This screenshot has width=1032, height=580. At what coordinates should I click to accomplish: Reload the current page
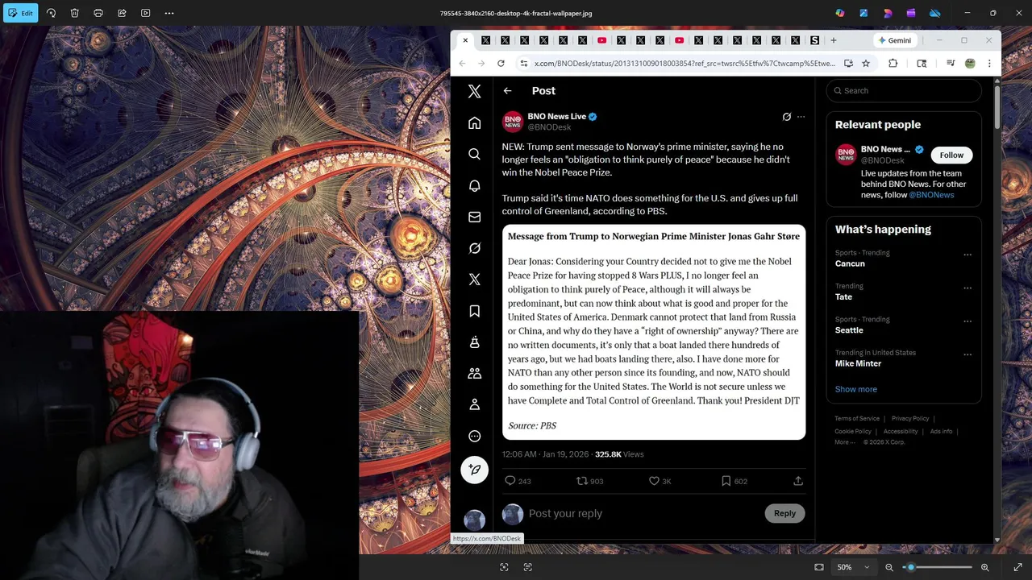pyautogui.click(x=501, y=63)
